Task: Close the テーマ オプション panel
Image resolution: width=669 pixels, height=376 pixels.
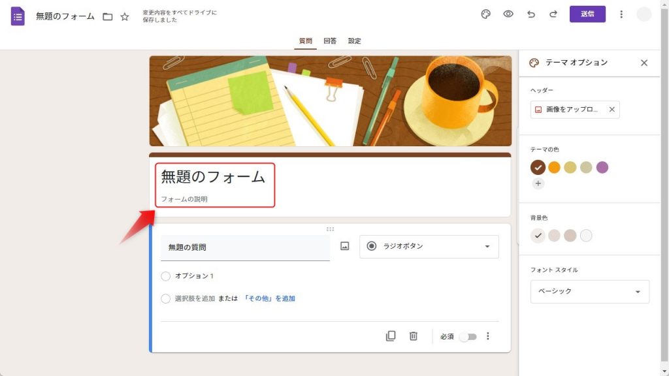Action: coord(644,63)
